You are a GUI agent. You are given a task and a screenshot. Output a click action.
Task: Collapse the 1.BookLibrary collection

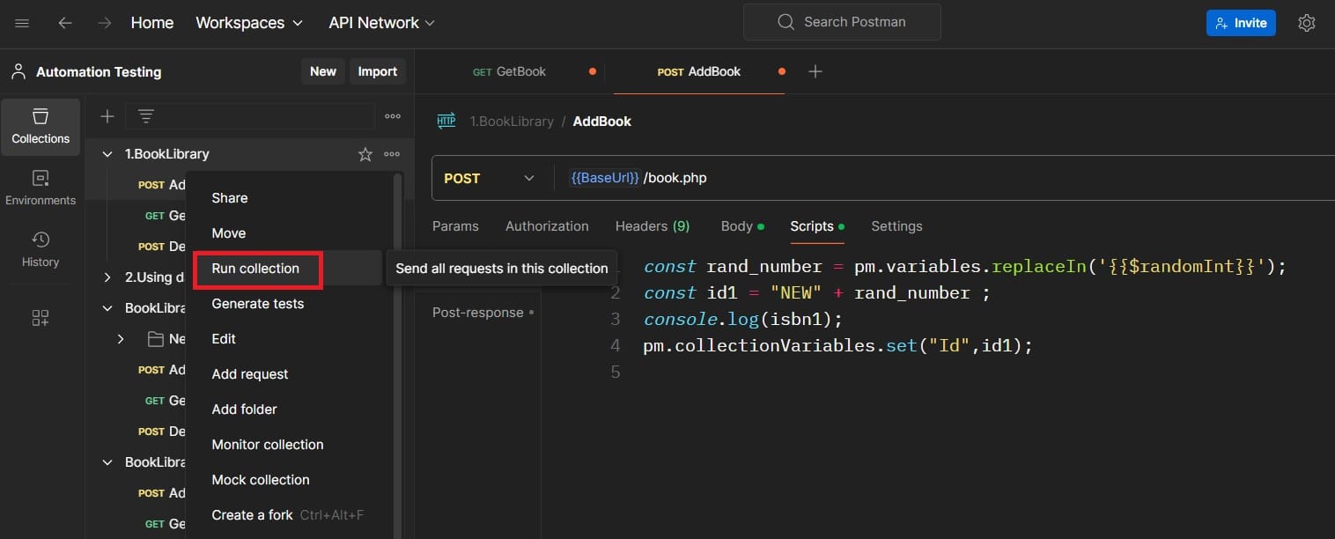coord(107,154)
